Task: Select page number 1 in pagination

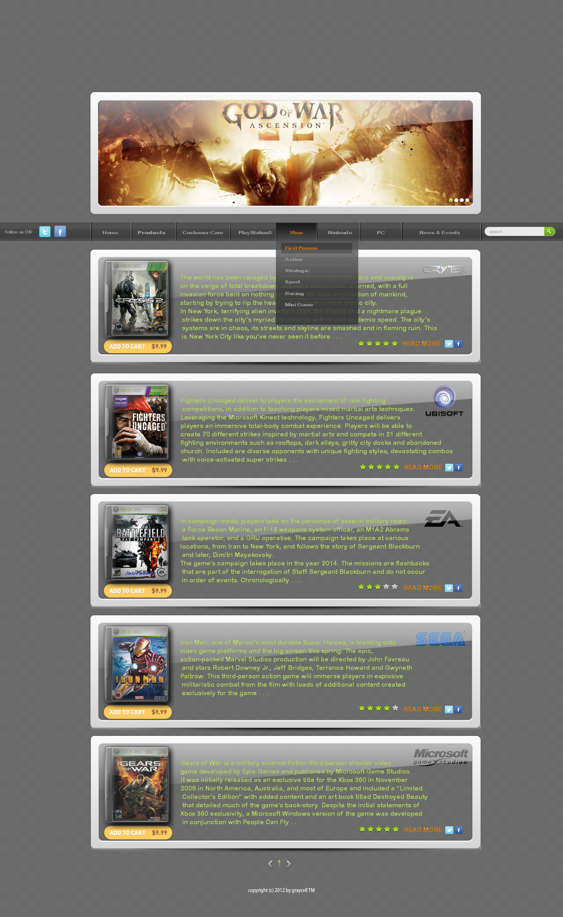Action: pyautogui.click(x=279, y=863)
